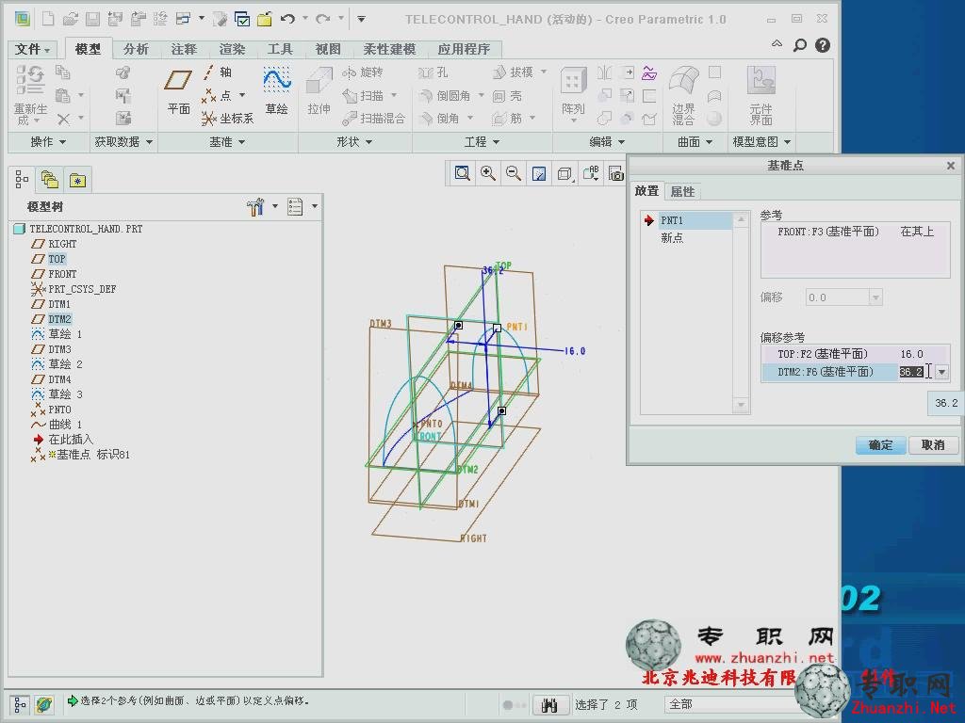Open the selection filter 全部 dropdown
This screenshot has height=723, width=965.
pyautogui.click(x=732, y=704)
